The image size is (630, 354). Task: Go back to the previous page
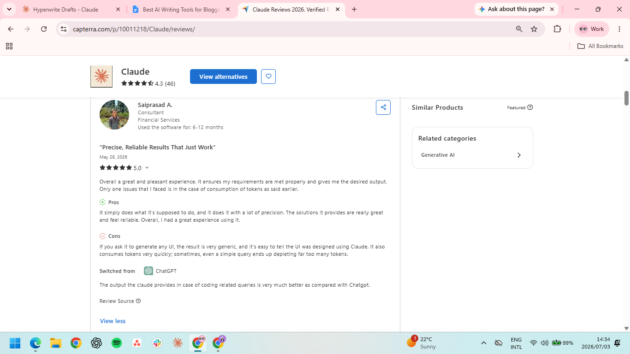[11, 29]
